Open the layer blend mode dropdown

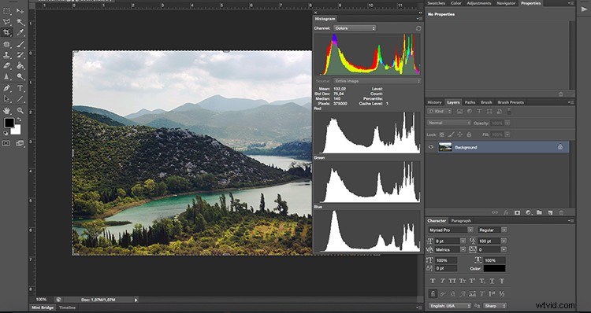point(449,123)
